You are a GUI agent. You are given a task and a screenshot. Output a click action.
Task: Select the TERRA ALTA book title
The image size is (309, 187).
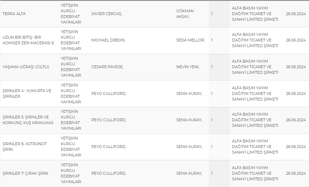(14, 14)
